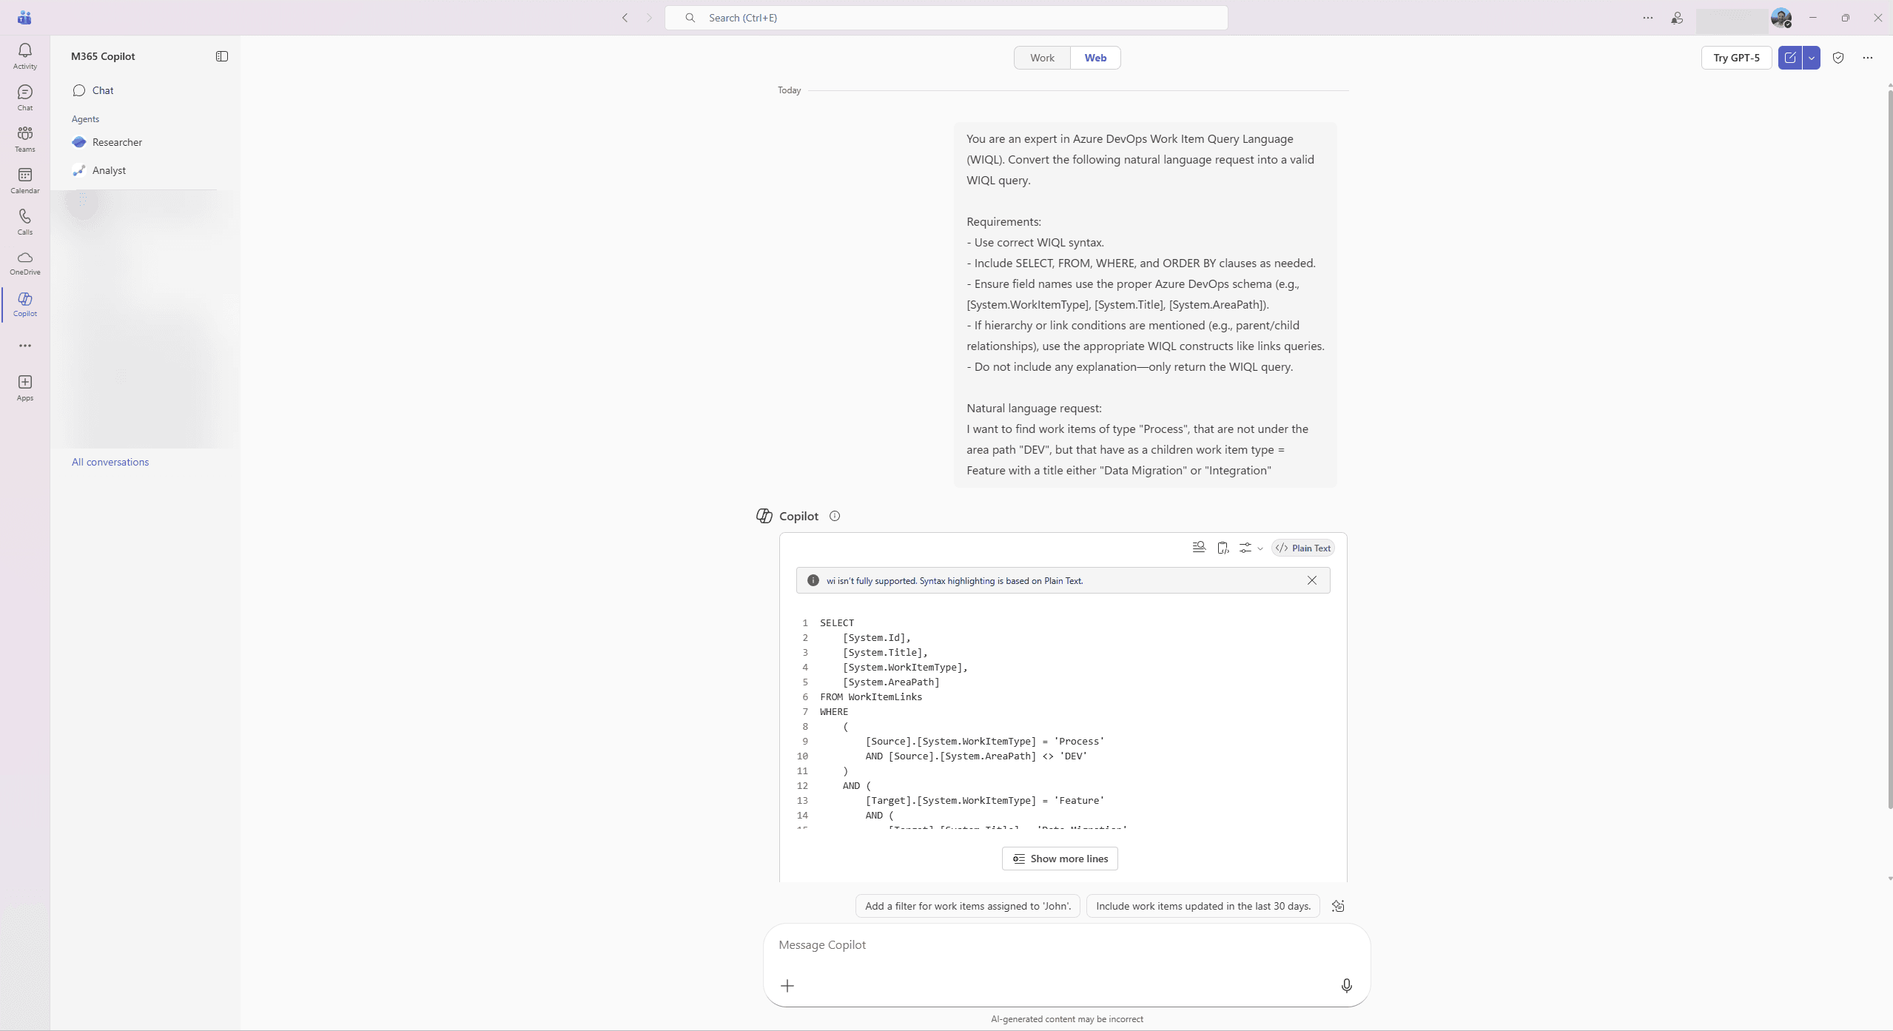Add content with the plus icon
Screen dimensions: 1893x1031
coord(787,986)
